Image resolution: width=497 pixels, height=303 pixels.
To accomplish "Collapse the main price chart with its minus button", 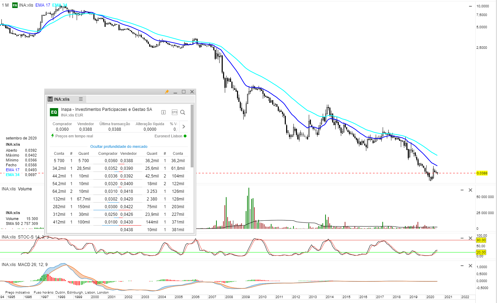I will [470, 6].
